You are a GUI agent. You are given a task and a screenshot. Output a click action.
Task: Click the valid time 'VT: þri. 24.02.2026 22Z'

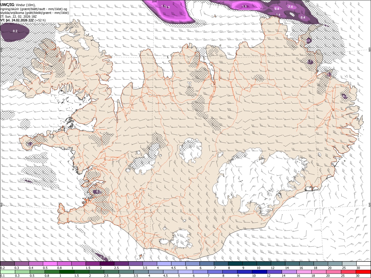coord(17,20)
